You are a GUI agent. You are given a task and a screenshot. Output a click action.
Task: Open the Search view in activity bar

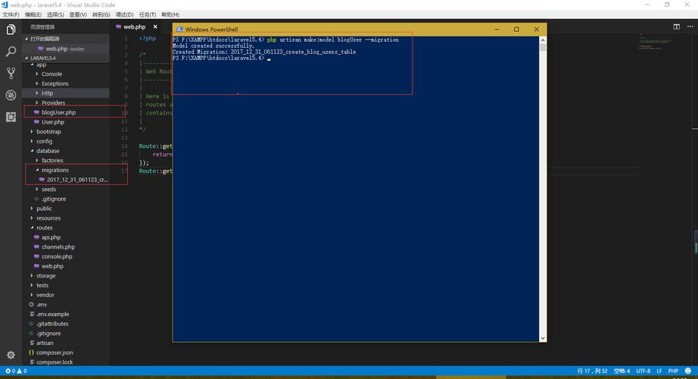11,52
